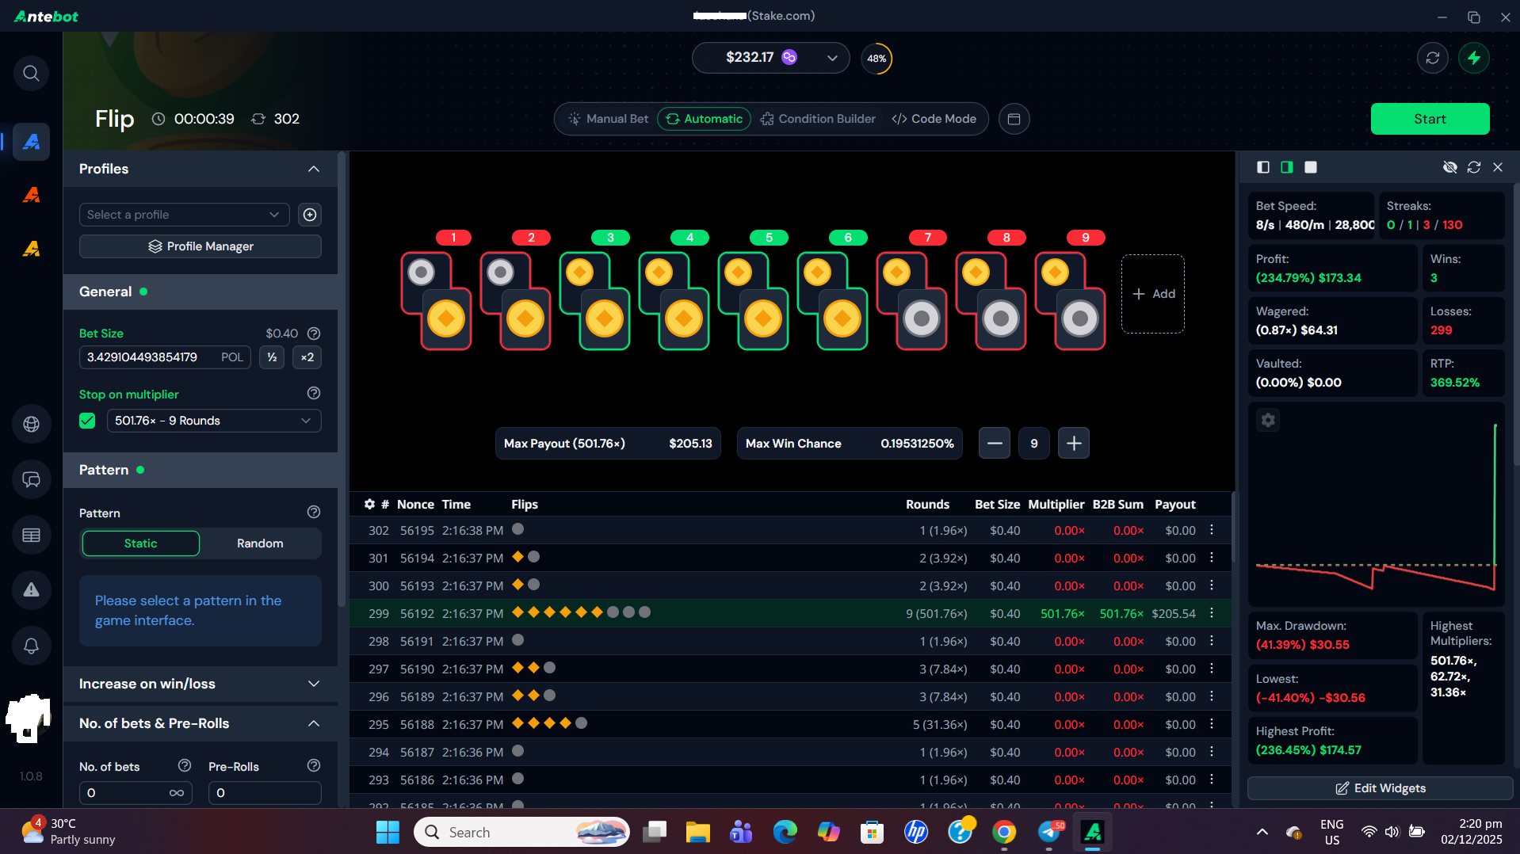Click the Bet Size input field
The image size is (1520, 854).
[x=151, y=357]
